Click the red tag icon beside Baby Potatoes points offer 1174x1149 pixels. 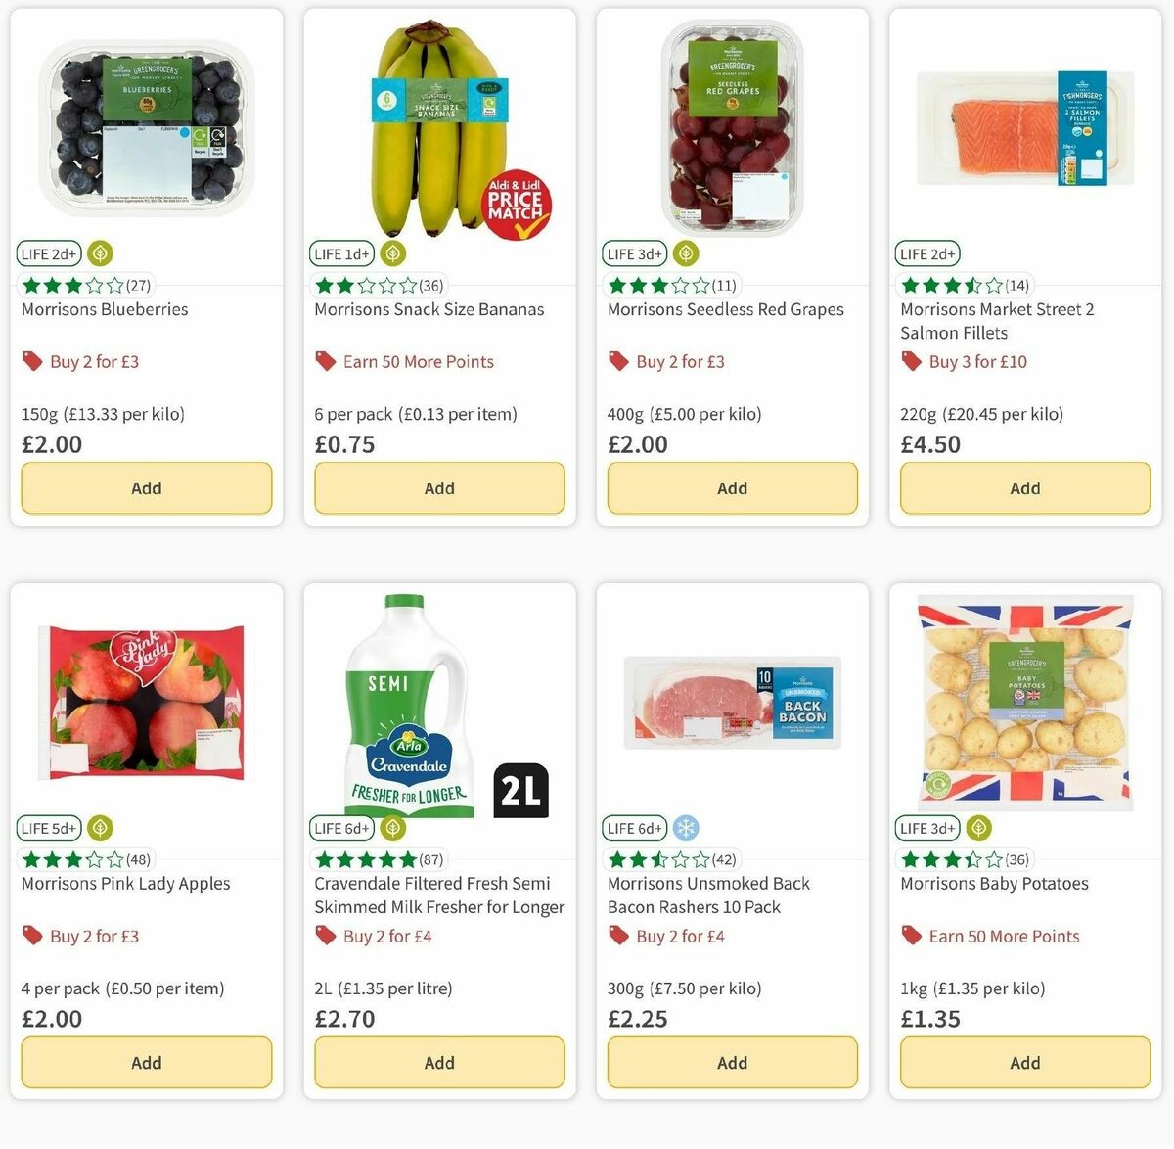(x=910, y=936)
